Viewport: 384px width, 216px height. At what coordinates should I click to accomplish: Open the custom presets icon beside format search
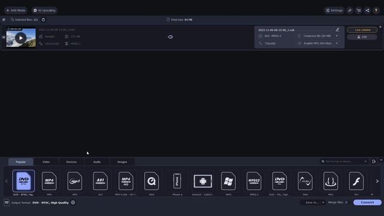(374, 161)
